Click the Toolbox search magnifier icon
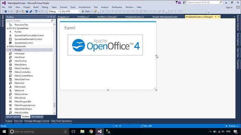241x135 pixels. click(x=52, y=21)
